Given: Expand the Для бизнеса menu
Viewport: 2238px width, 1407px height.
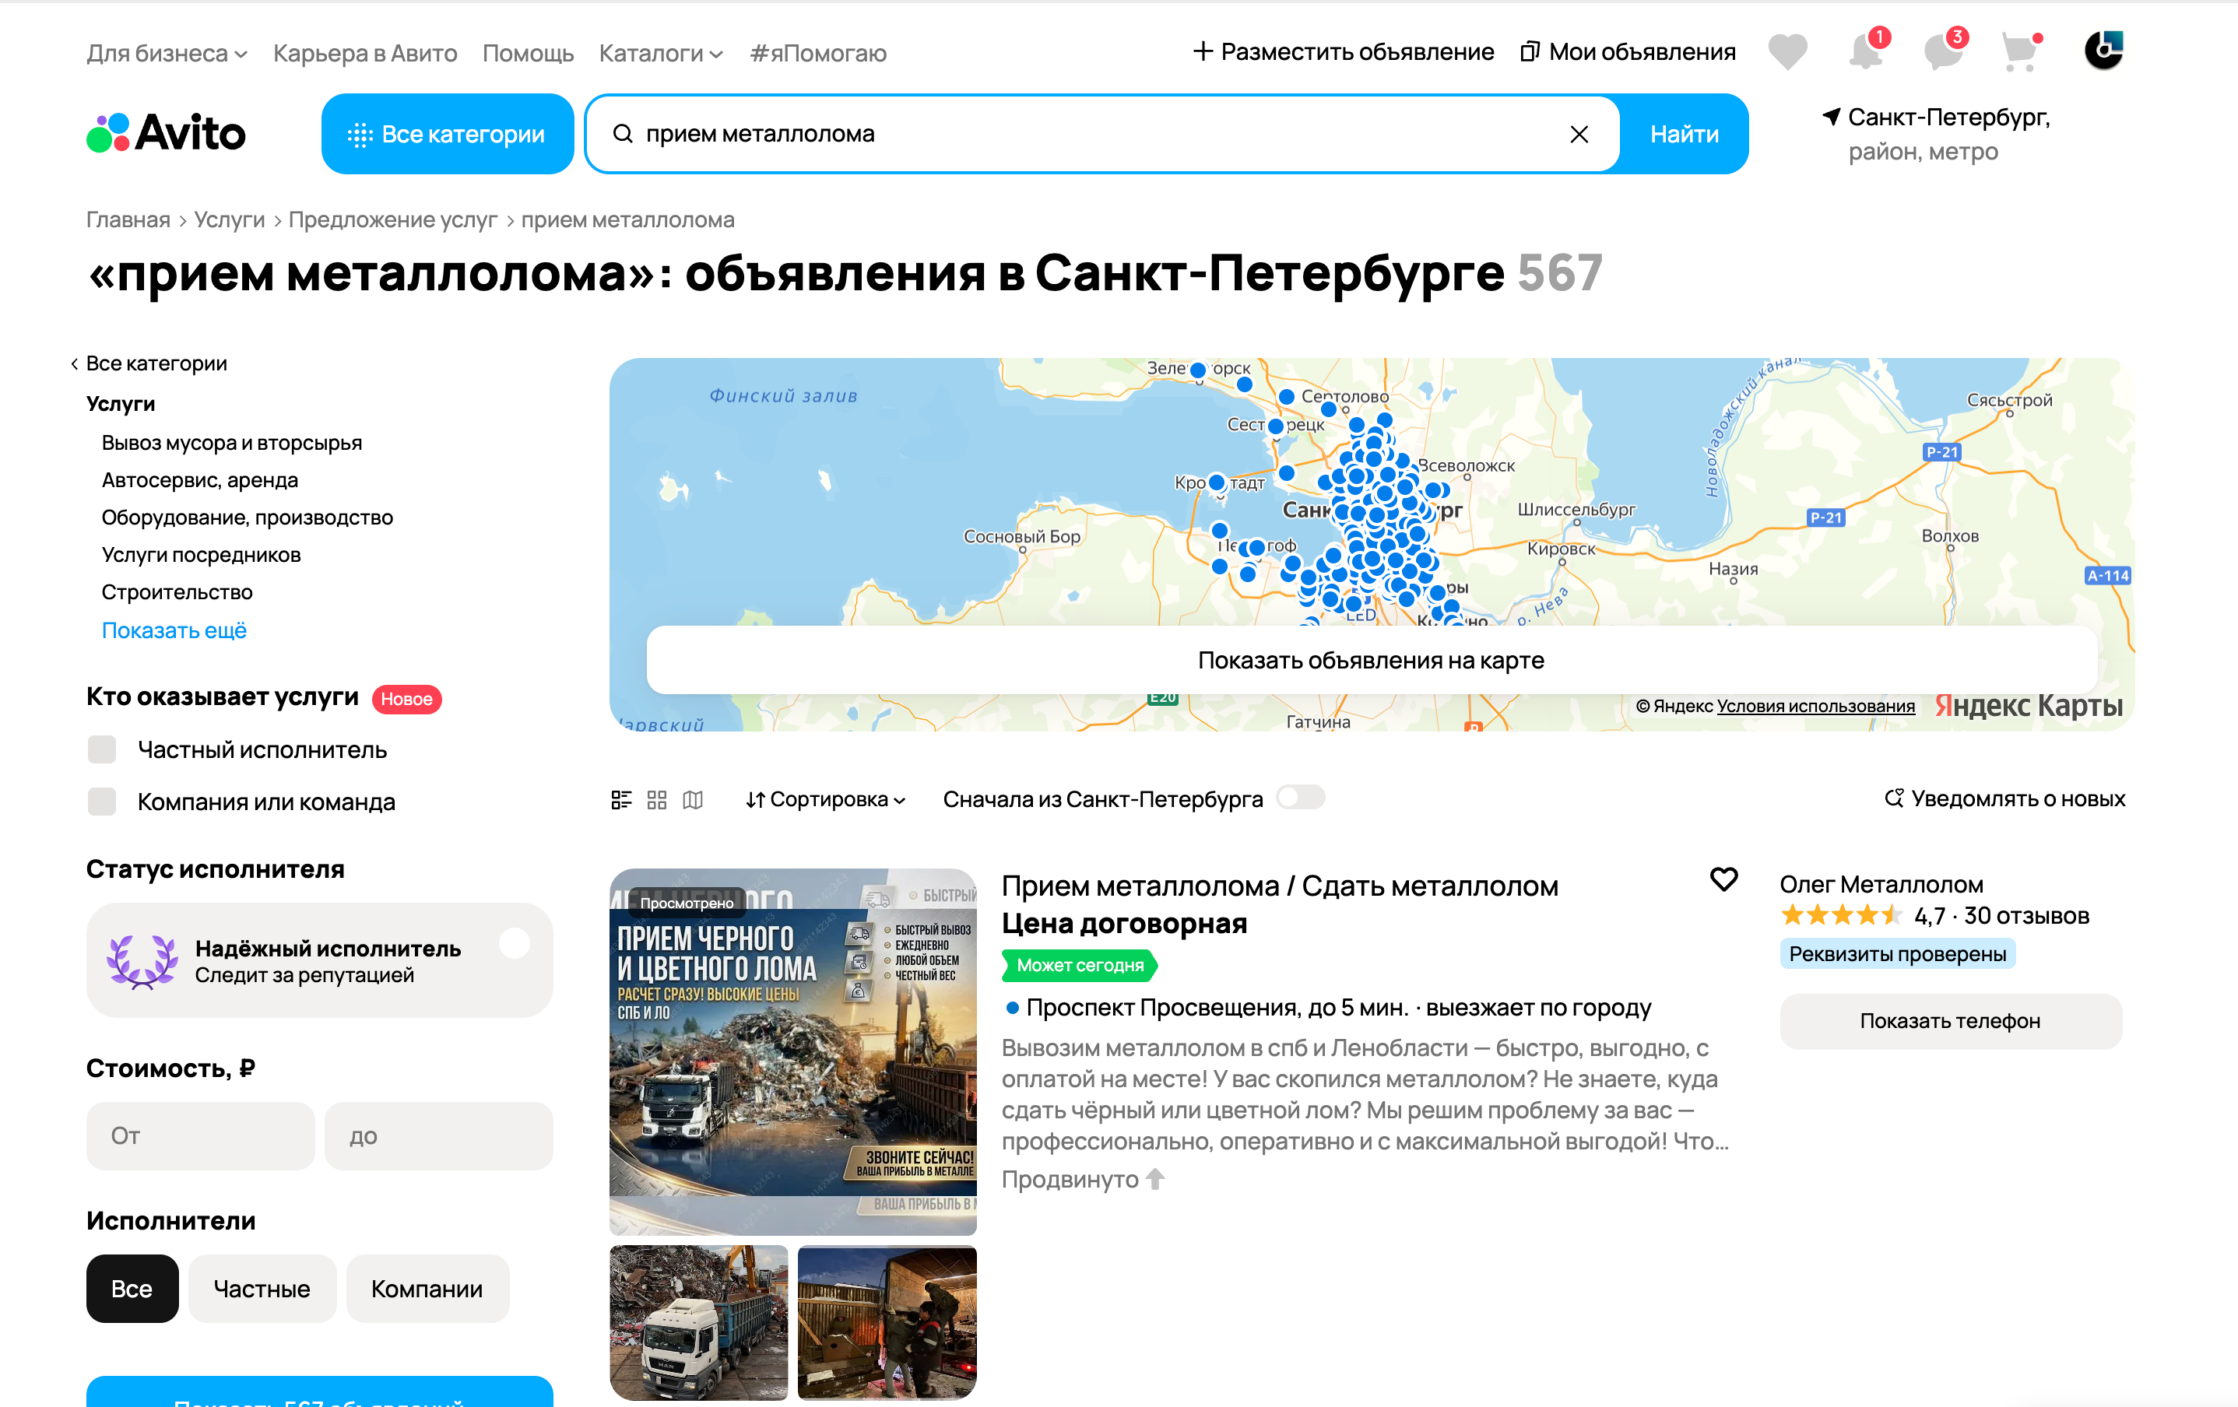Looking at the screenshot, I should coord(167,53).
